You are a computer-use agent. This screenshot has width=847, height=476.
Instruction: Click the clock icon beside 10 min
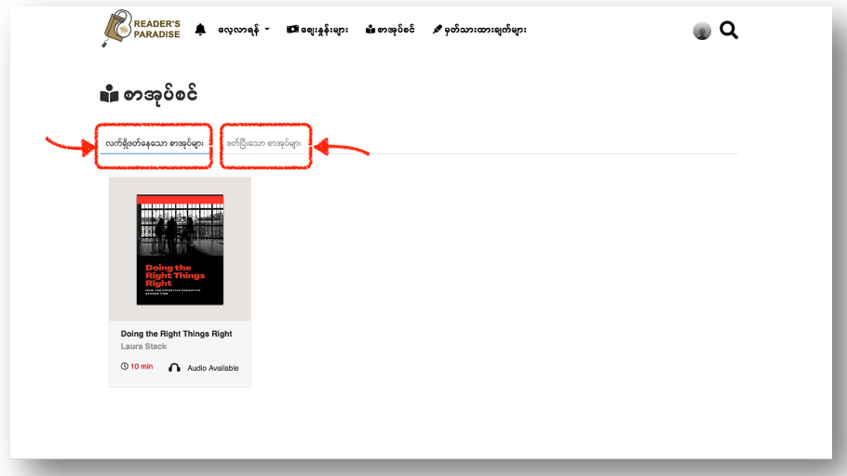[x=125, y=367]
